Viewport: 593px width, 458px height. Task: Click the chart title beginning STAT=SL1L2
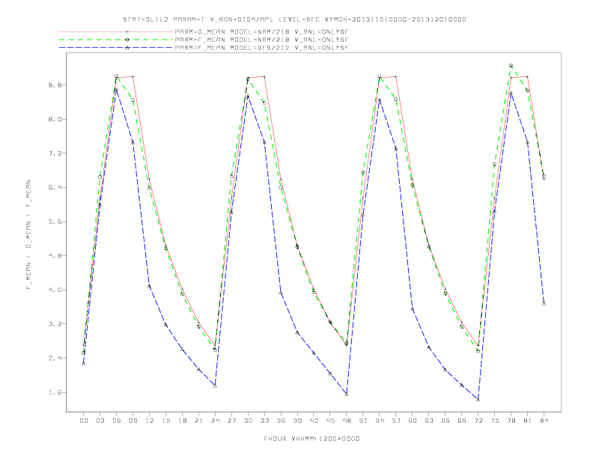[294, 19]
